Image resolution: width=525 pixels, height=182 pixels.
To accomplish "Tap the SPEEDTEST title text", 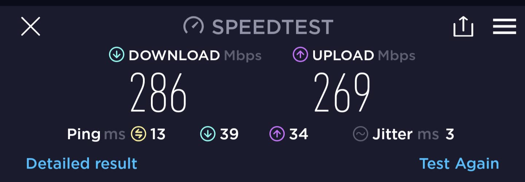I will (x=273, y=27).
